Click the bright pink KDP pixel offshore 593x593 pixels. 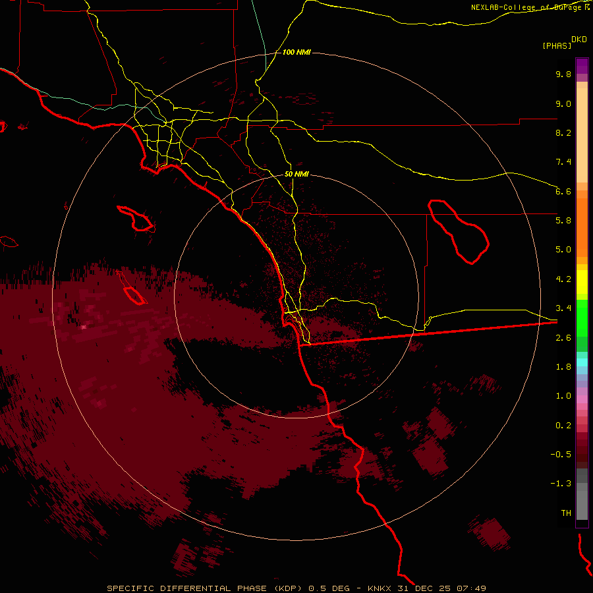[84, 327]
